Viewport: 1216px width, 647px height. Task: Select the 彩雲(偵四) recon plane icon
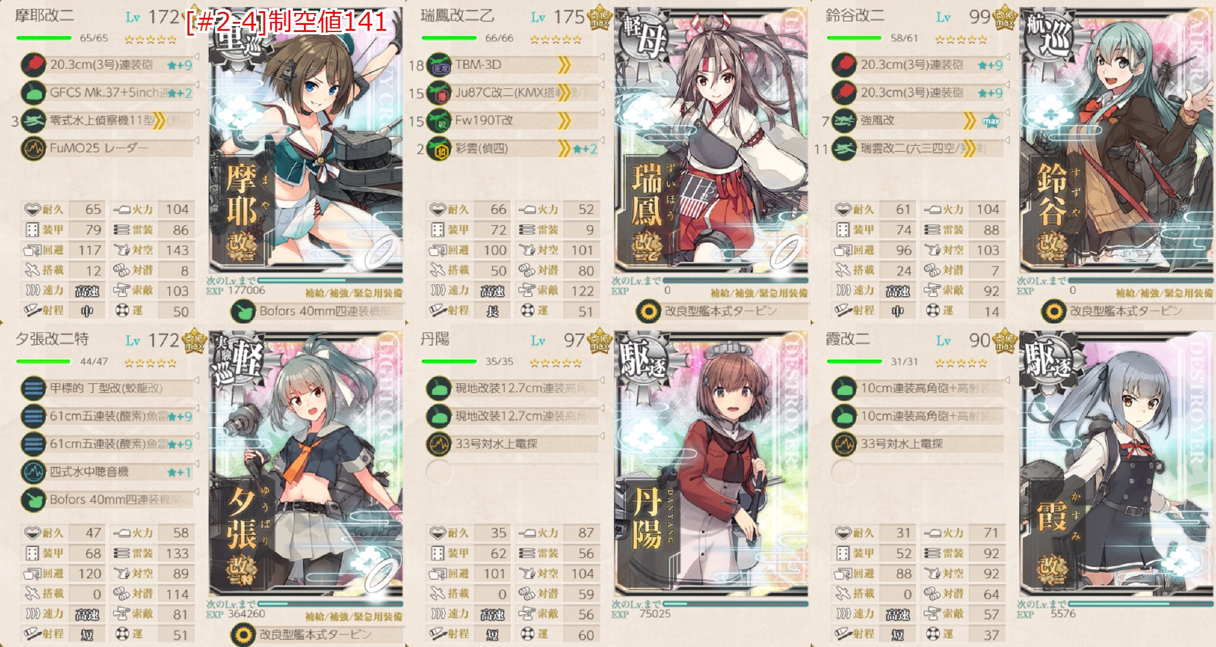pyautogui.click(x=439, y=148)
